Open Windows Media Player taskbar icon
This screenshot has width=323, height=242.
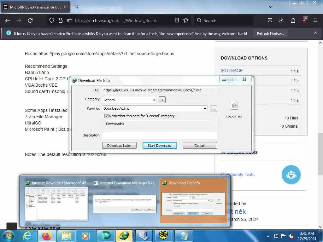pos(85,236)
